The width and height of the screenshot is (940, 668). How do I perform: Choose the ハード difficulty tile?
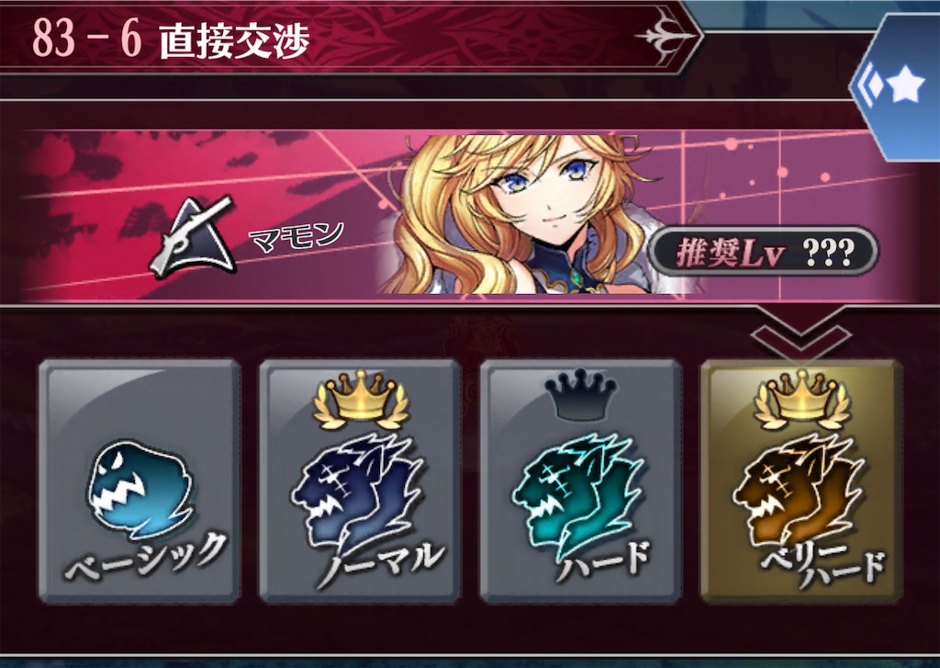click(581, 481)
